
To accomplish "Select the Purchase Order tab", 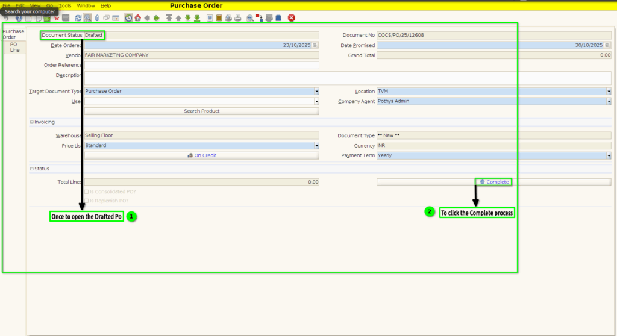I will [x=14, y=34].
